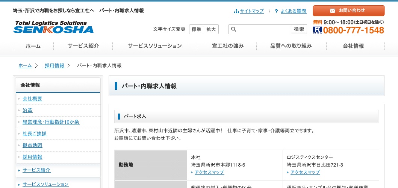Image resolution: width=398 pixels, height=188 pixels.
Task: Click the SENKOSHA company logo
Action: coord(53,27)
